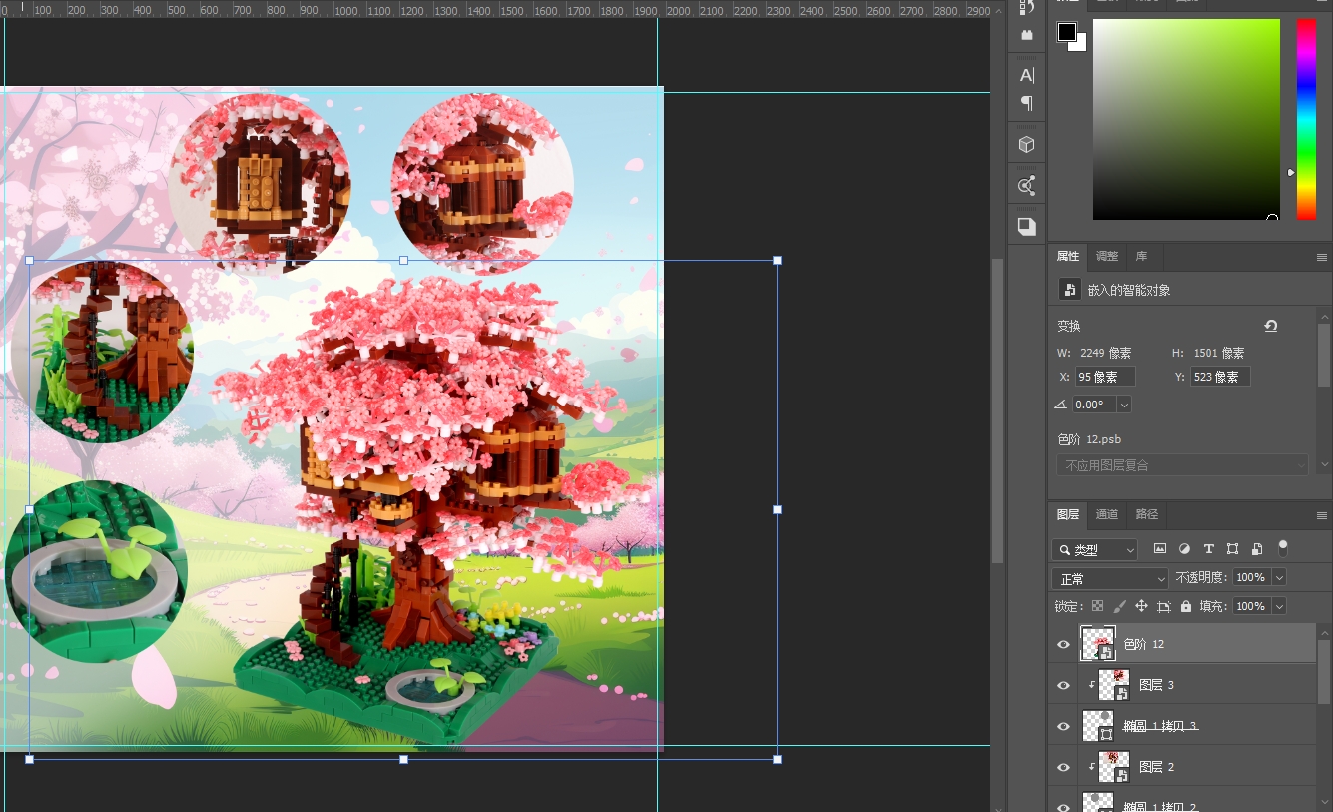Open the rotation angle dropdown arrow
This screenshot has height=812, width=1333.
coord(1124,405)
